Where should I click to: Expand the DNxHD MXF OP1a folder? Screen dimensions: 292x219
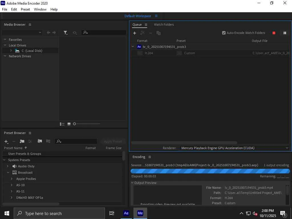[x=11, y=197]
